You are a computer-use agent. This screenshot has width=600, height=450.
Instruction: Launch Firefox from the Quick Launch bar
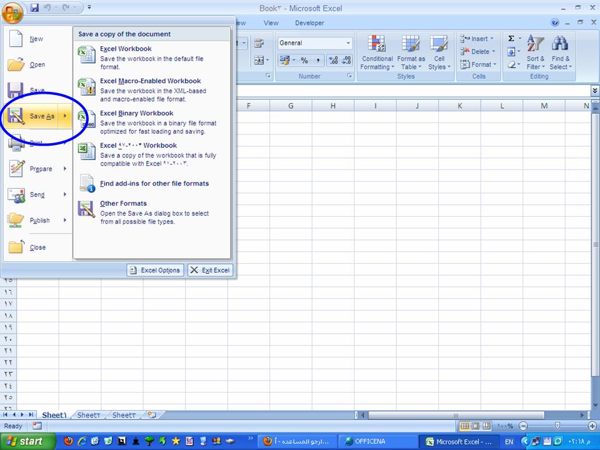point(69,441)
